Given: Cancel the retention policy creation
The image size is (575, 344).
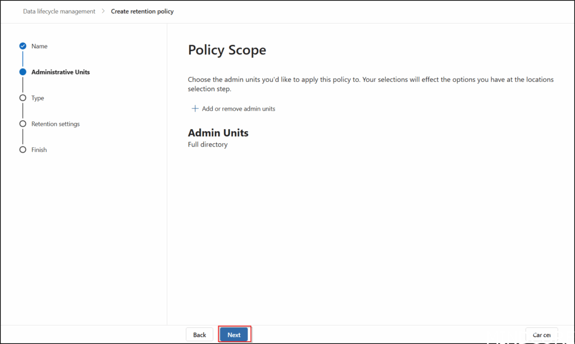Looking at the screenshot, I should pos(541,334).
